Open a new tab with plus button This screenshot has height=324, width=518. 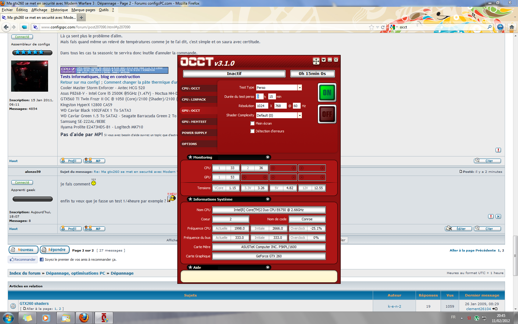(x=81, y=18)
